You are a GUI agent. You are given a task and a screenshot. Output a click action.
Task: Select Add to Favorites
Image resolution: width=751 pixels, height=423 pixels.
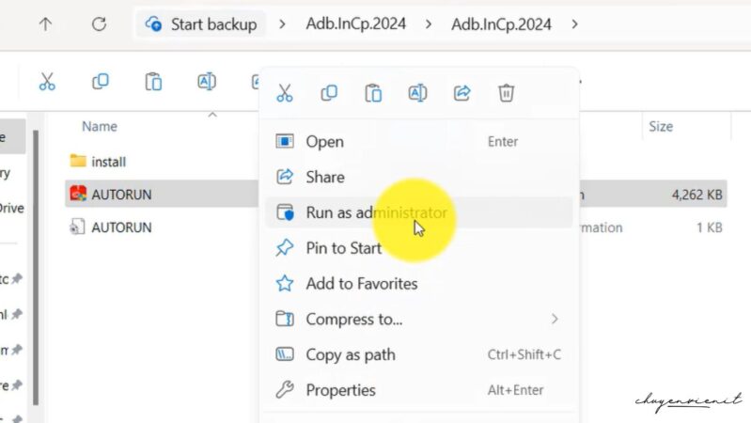[418, 284]
